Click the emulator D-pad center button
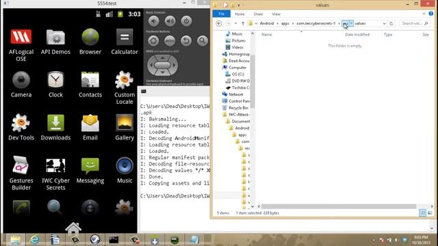The width and height of the screenshot is (438, 246). point(162,66)
